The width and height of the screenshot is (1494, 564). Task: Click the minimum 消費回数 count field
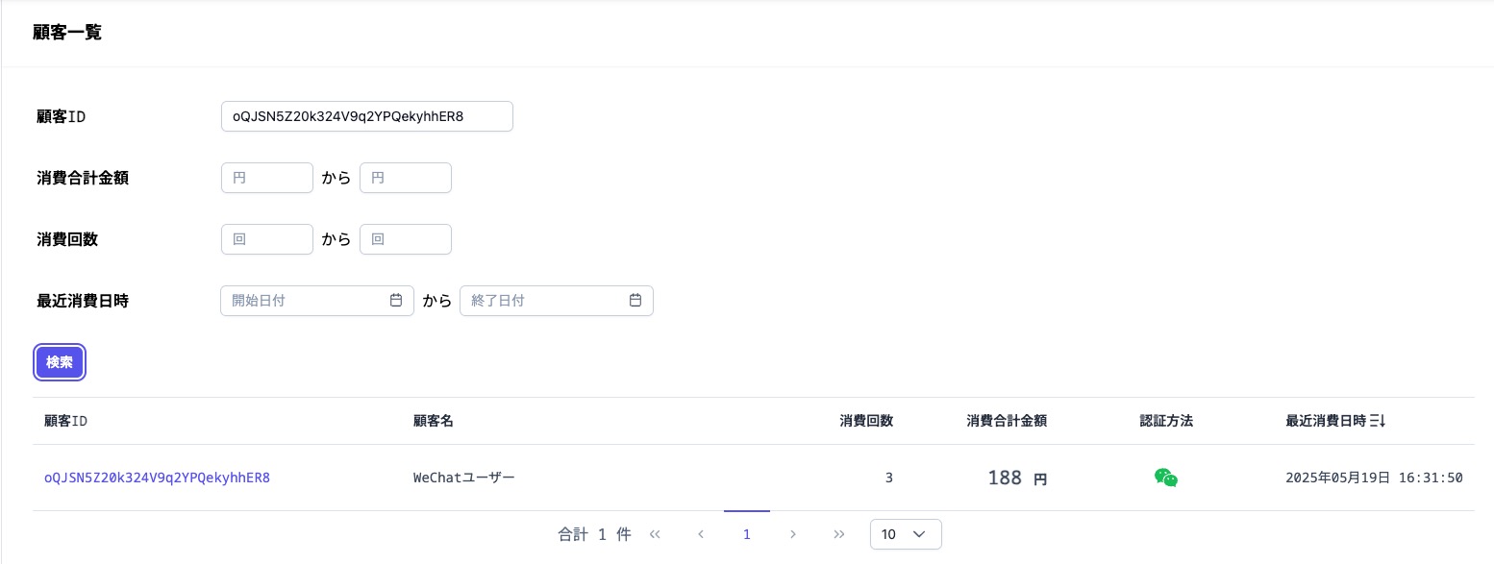pyautogui.click(x=267, y=239)
